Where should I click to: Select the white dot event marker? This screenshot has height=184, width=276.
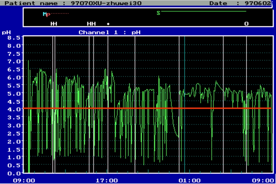tap(108, 24)
